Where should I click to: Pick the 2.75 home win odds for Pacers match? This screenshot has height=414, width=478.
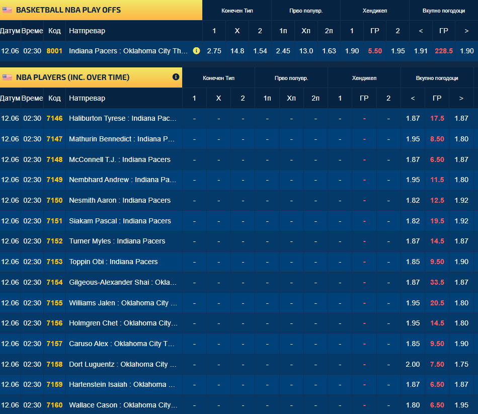pos(214,51)
